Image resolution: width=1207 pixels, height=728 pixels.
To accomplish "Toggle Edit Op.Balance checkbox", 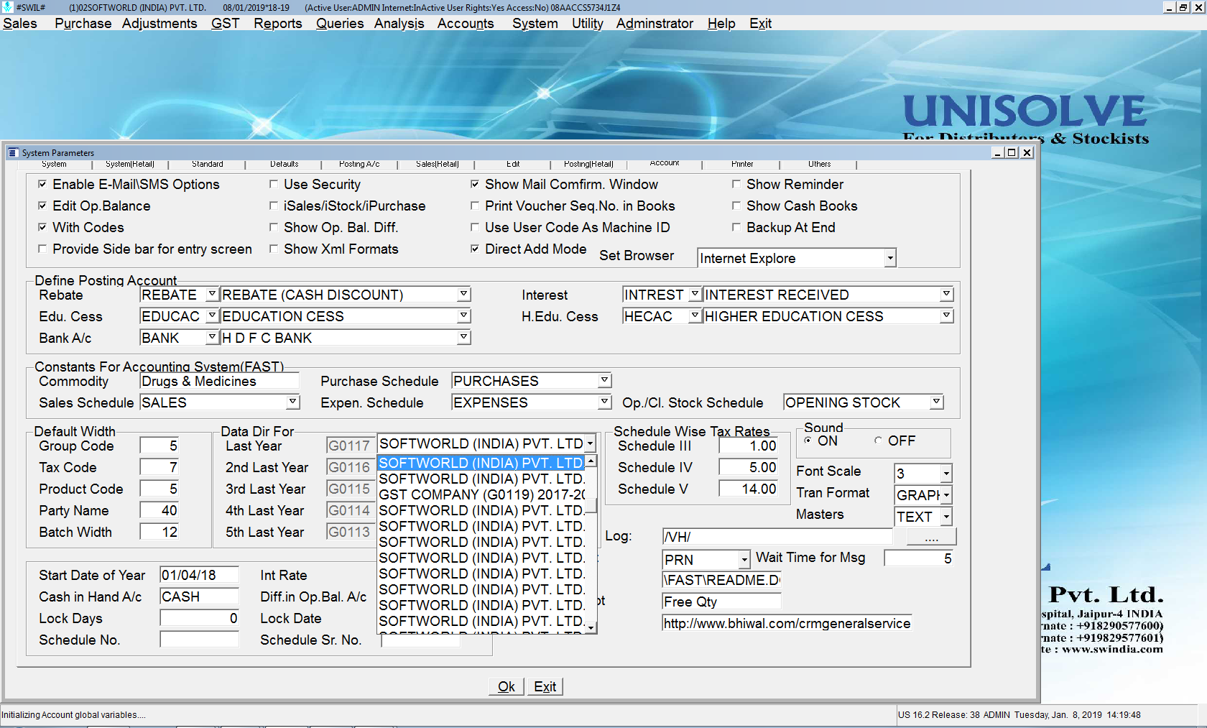I will click(42, 206).
